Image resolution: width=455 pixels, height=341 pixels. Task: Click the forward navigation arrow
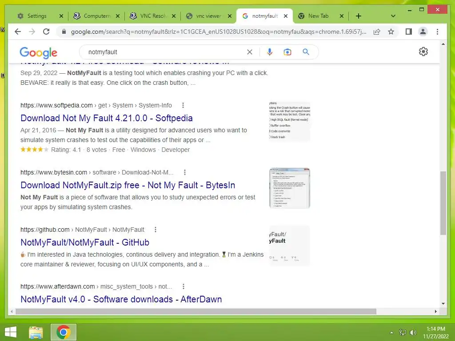[x=32, y=32]
